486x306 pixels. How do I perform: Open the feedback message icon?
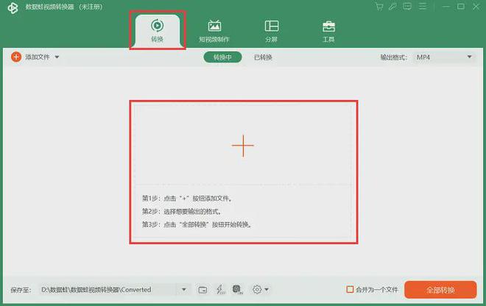click(407, 7)
